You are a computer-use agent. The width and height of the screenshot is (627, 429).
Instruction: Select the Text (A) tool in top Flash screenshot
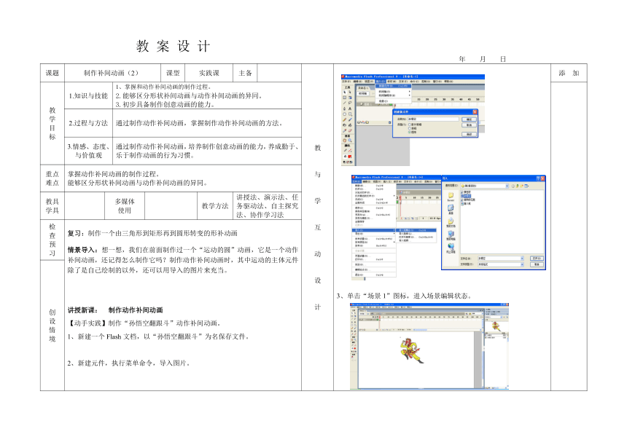350,109
